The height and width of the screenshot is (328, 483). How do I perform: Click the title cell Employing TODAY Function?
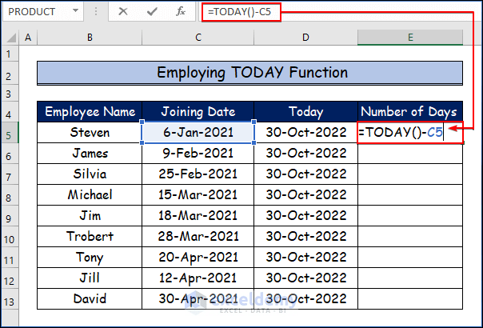(249, 73)
